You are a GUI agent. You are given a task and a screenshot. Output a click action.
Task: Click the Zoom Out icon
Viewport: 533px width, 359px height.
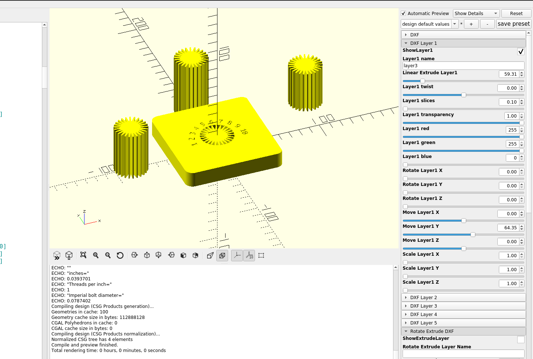pos(108,255)
